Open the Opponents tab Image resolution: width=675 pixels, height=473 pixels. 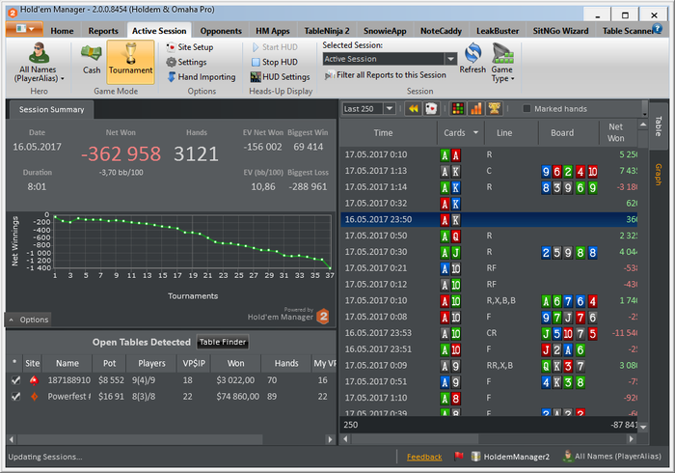coord(221,31)
